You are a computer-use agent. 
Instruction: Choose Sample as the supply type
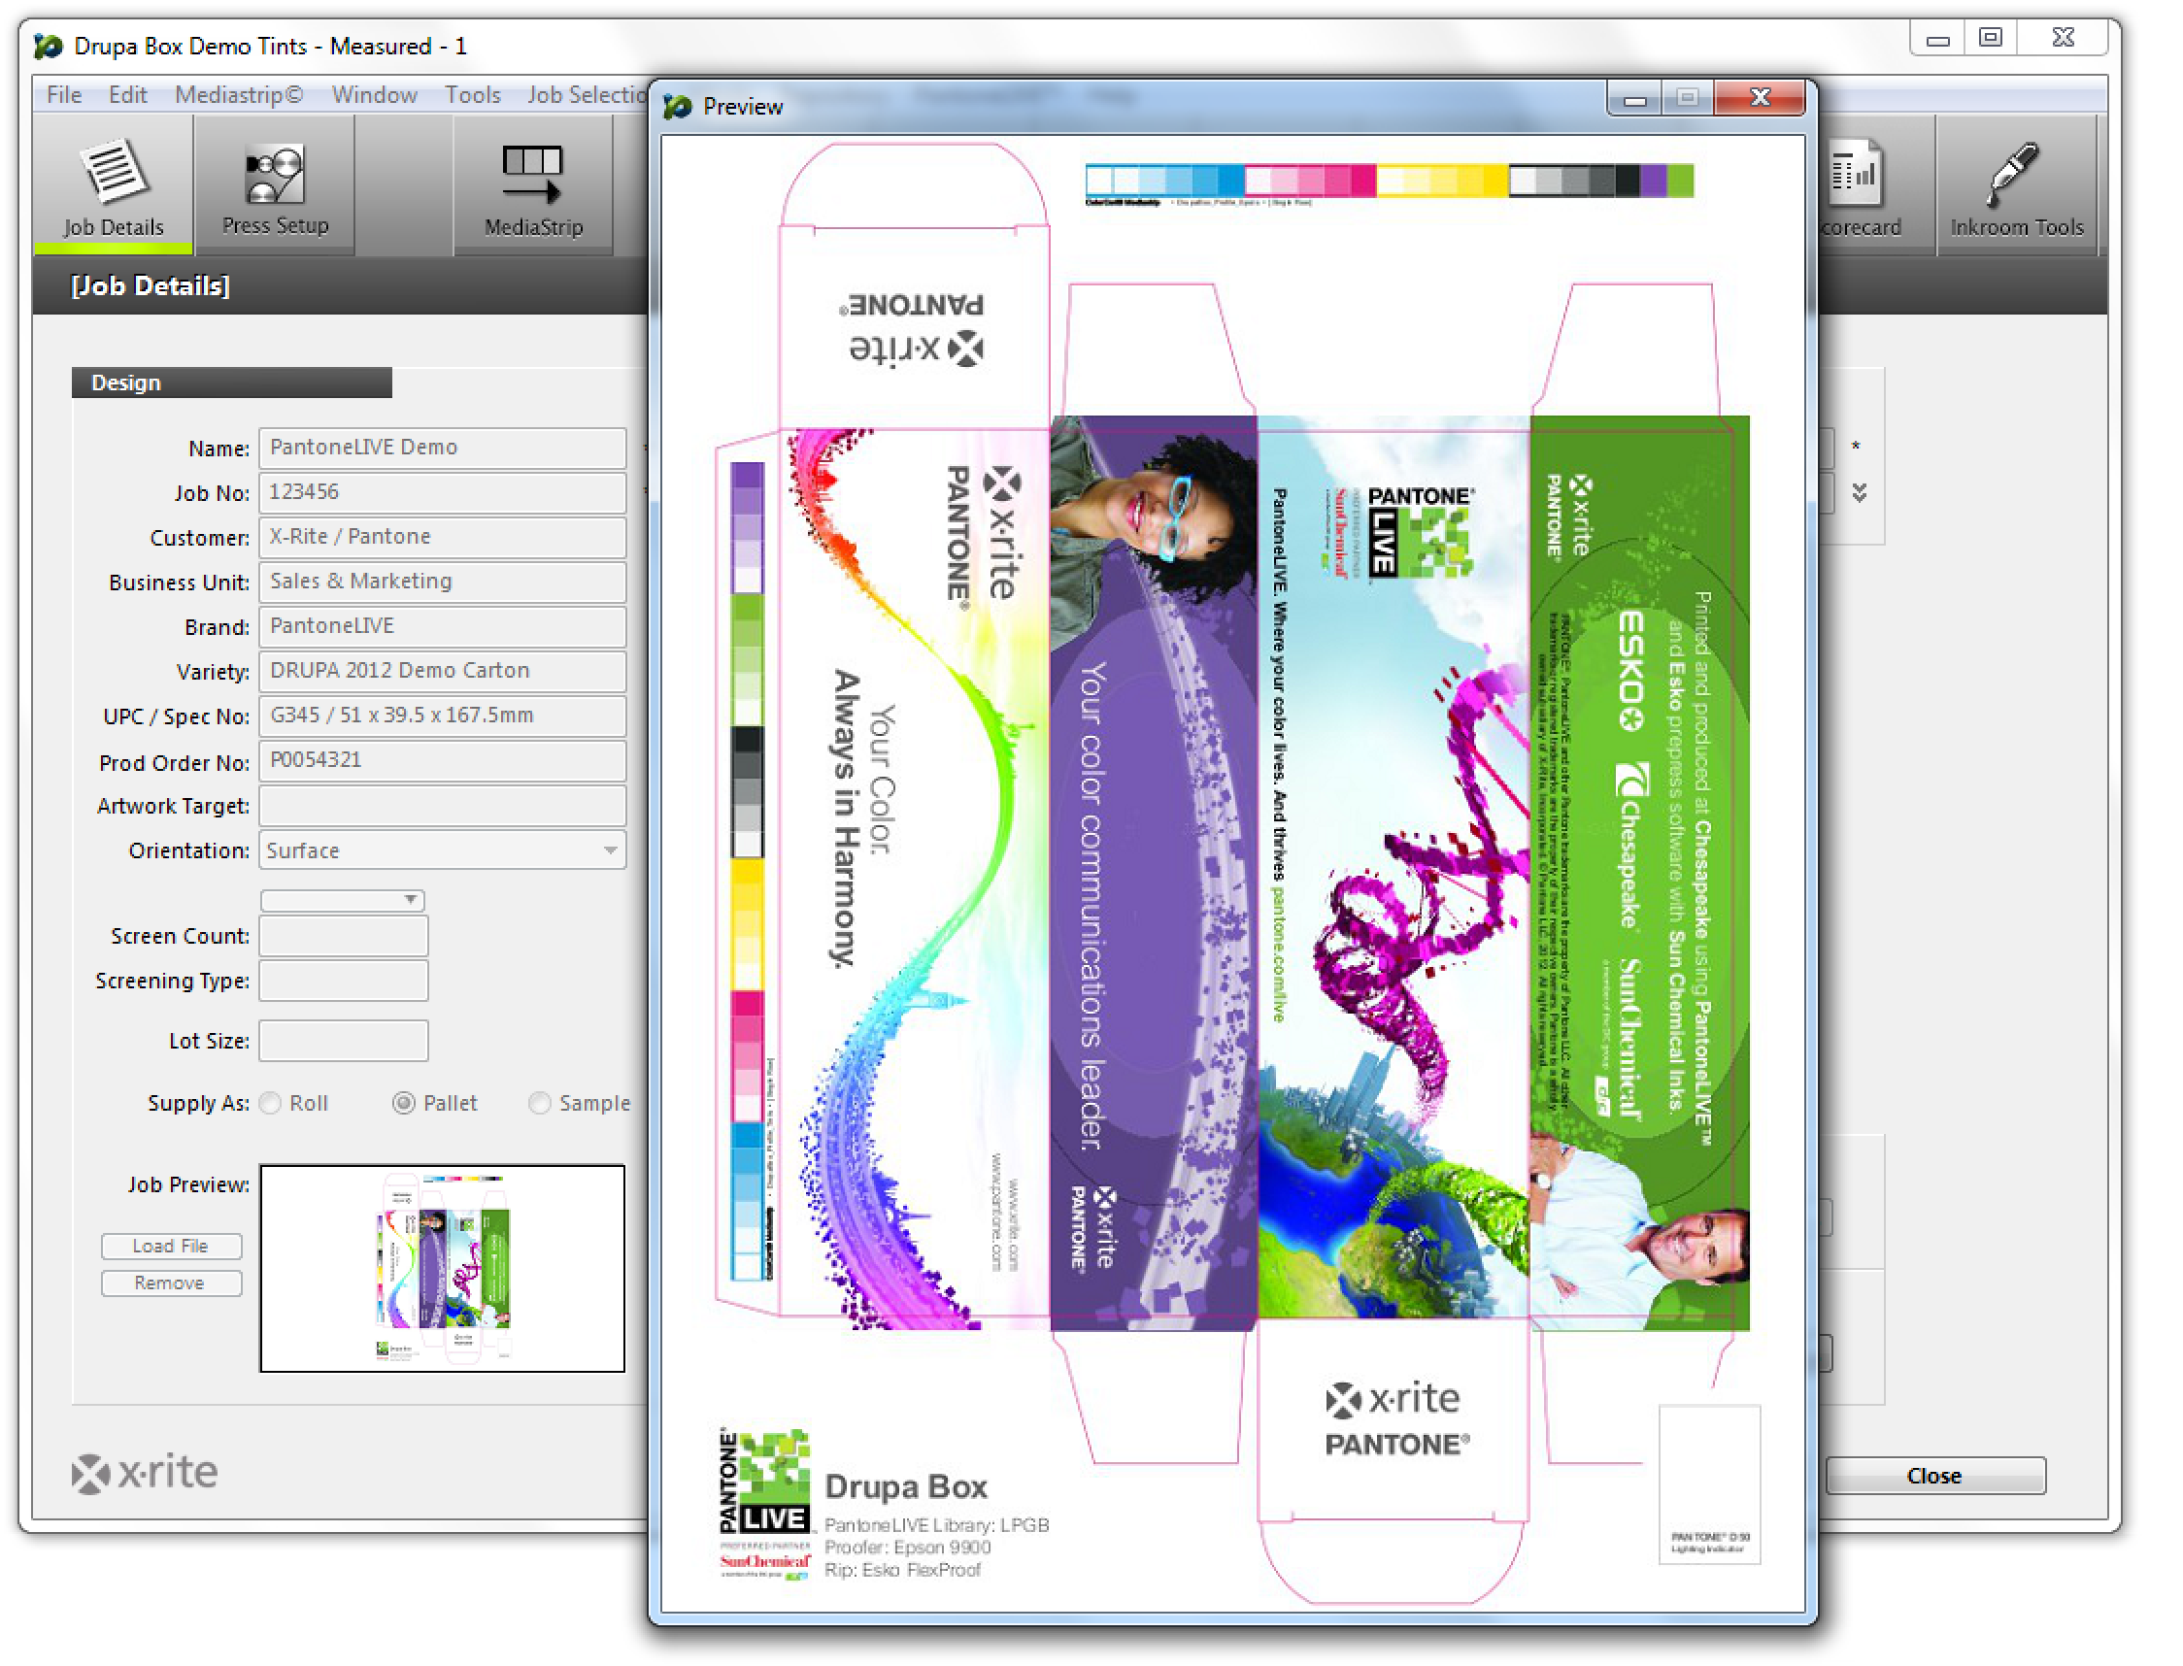point(540,1103)
